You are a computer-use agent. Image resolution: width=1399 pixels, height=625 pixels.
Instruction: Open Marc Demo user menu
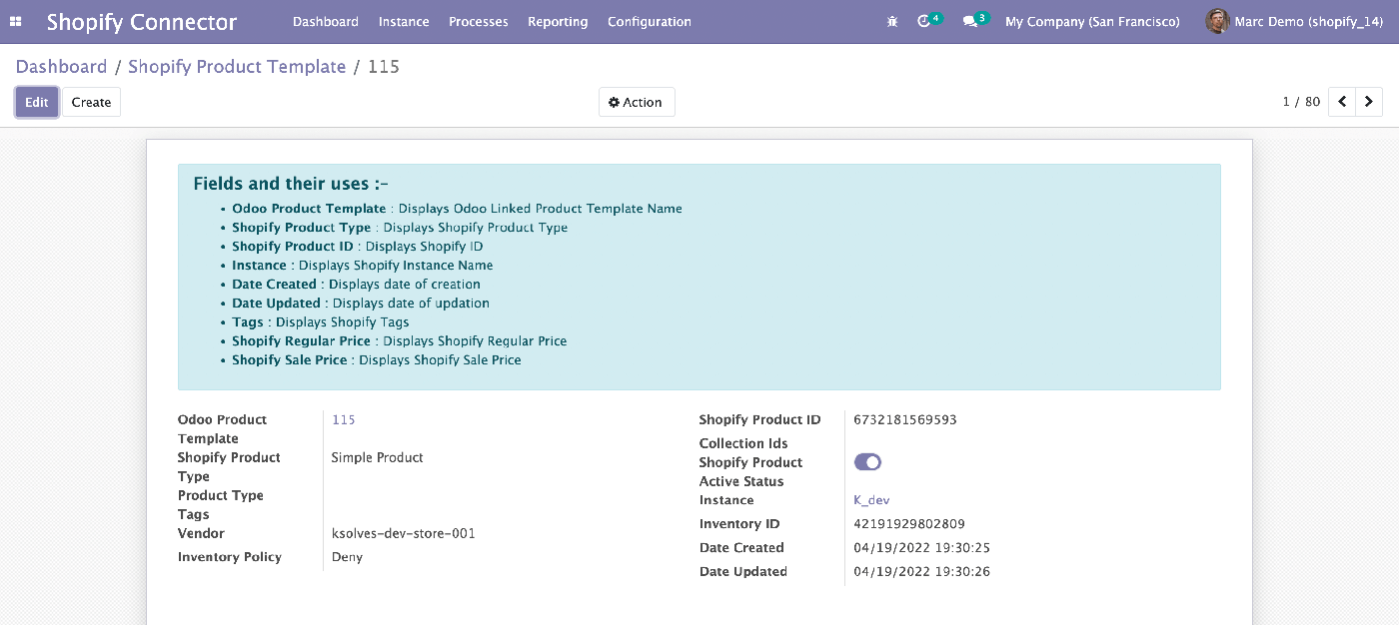(x=1295, y=21)
